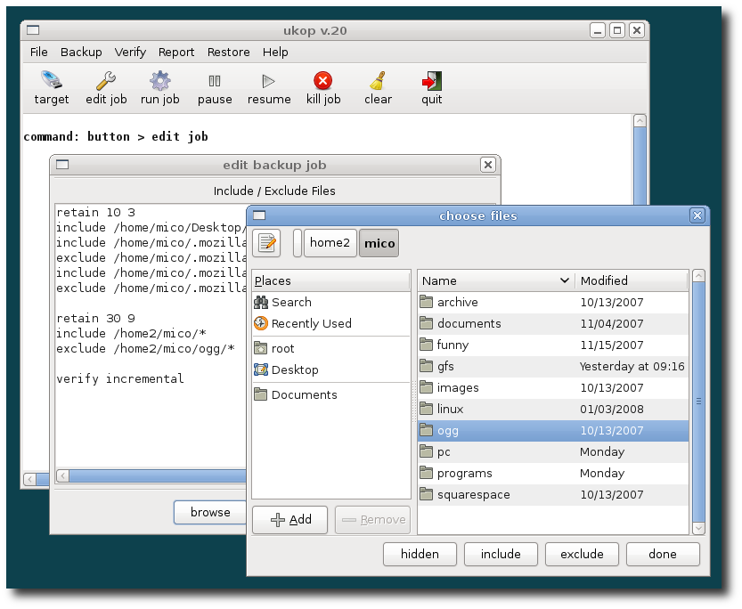Image resolution: width=742 pixels, height=609 pixels.
Task: Close the edit backup job window
Action: click(488, 165)
